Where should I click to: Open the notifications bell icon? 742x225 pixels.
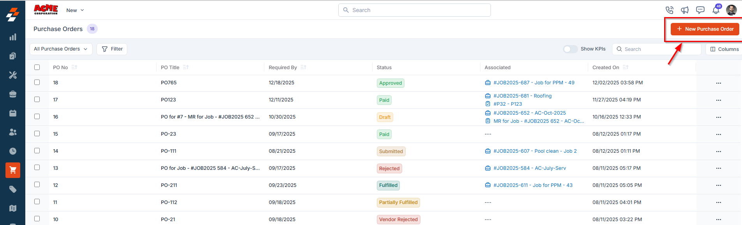716,10
